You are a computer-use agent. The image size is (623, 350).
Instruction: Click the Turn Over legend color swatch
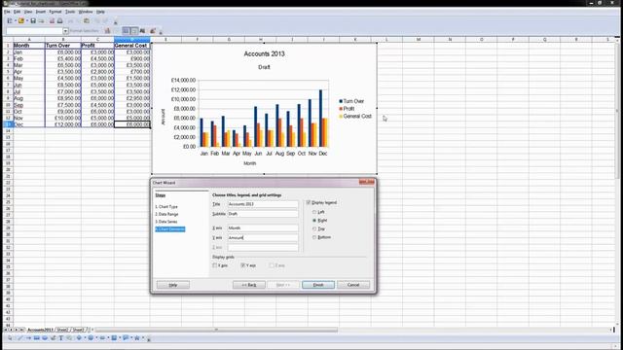[341, 101]
